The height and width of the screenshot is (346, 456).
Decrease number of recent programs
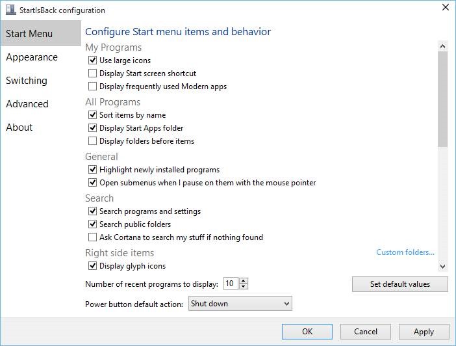click(x=244, y=287)
